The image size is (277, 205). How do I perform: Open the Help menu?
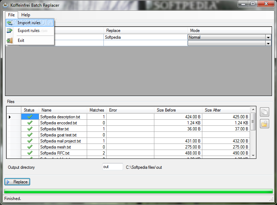pyautogui.click(x=26, y=15)
